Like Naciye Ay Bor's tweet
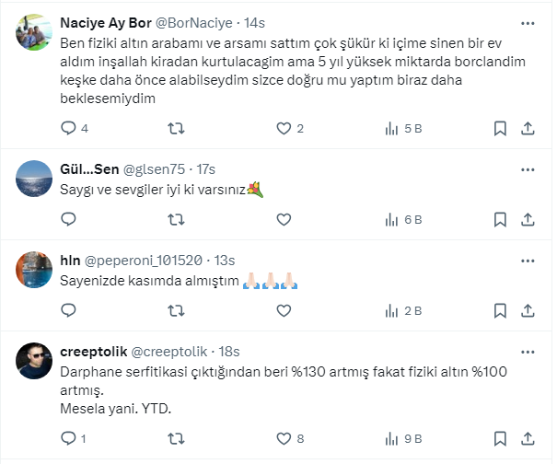This screenshot has height=464, width=557. pos(284,129)
